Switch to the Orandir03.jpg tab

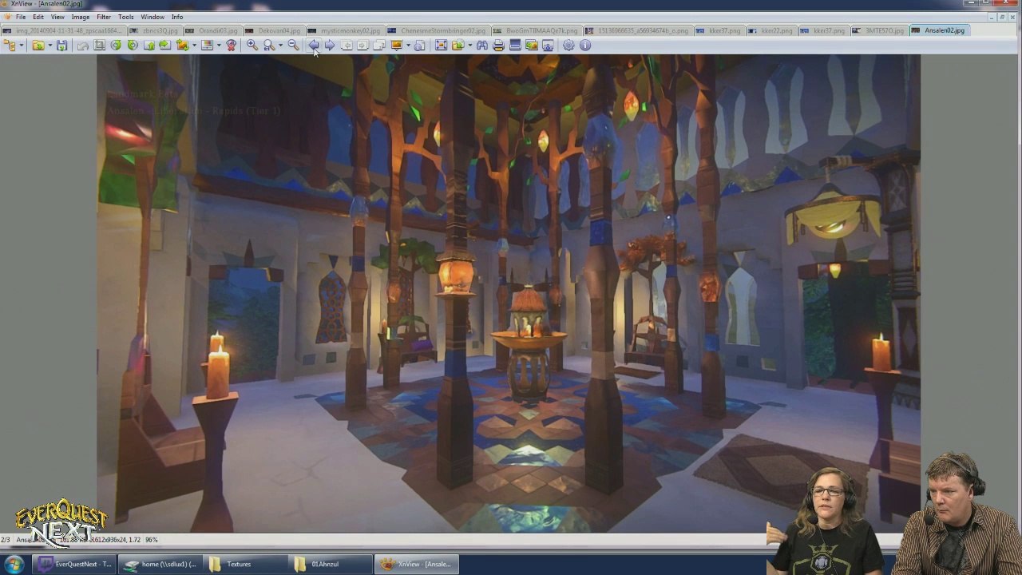tap(212, 30)
